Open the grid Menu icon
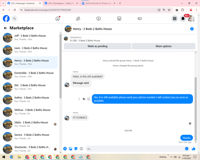 (175, 18)
